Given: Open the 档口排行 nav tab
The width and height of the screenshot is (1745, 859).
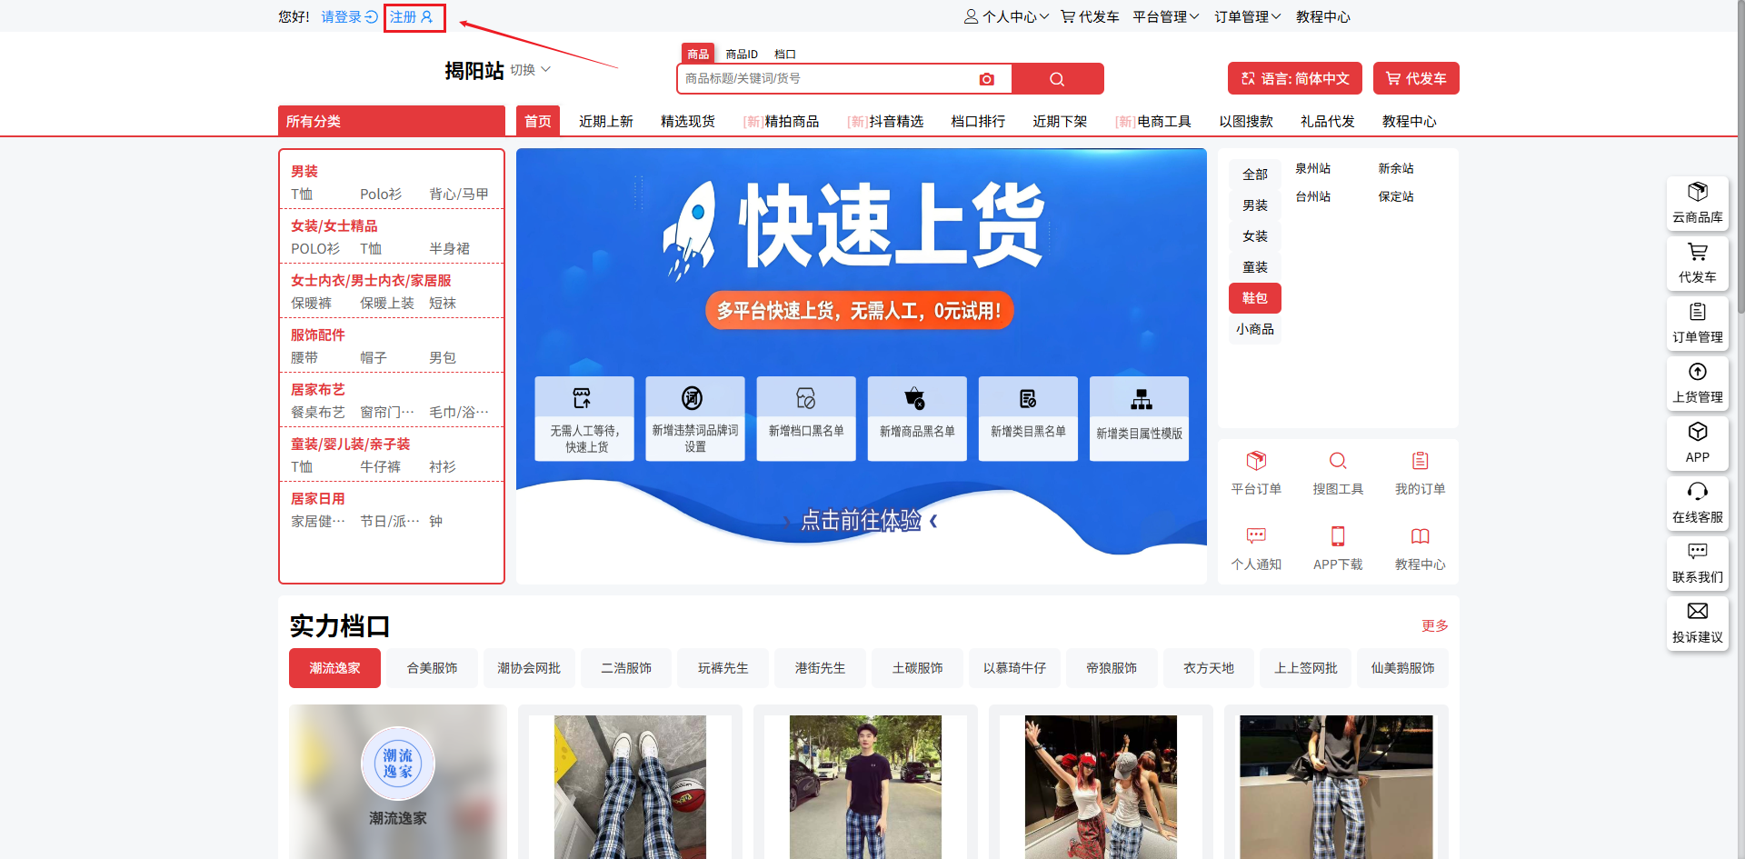Looking at the screenshot, I should [978, 121].
